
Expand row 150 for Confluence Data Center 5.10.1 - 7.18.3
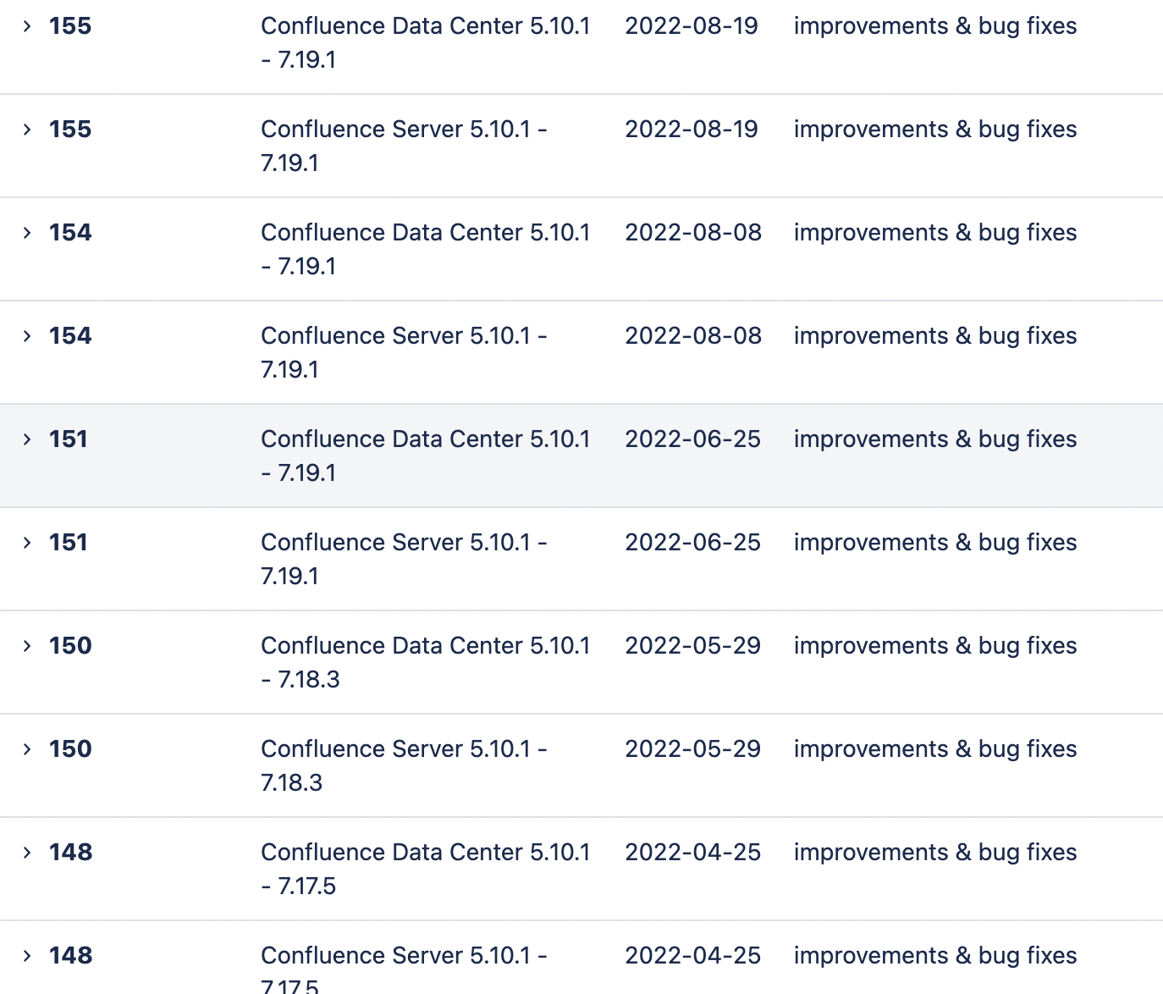(x=28, y=645)
